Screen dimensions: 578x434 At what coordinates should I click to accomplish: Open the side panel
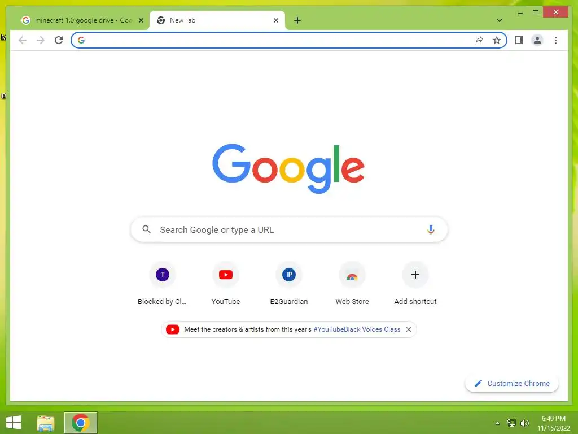519,40
